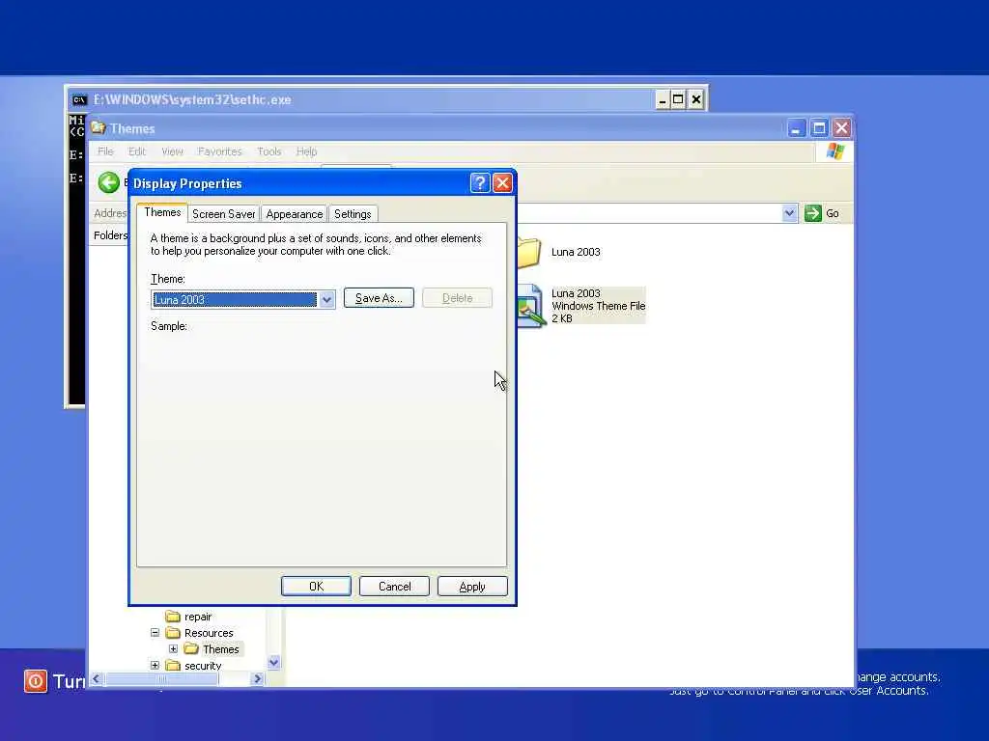Click the Save As... button
Viewport: 989px width, 741px height.
point(379,298)
